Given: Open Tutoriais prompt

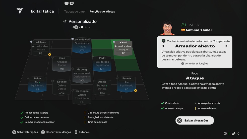Looking at the screenshot, I should (x=82, y=132).
